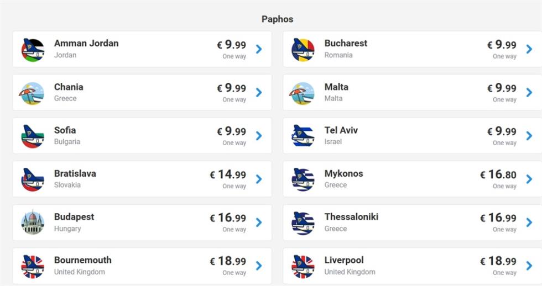This screenshot has width=542, height=286.
Task: Click the Budapest parliament building icon
Action: coord(33,223)
